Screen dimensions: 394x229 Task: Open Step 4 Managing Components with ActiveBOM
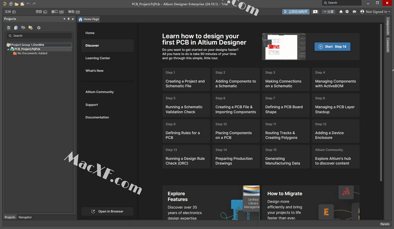tap(336, 79)
